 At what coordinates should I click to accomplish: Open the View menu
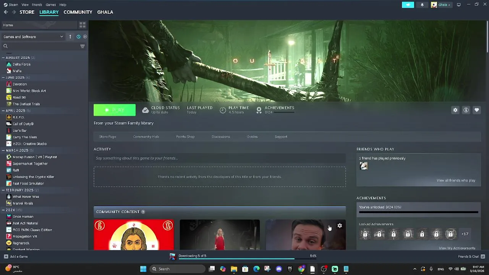(x=25, y=5)
